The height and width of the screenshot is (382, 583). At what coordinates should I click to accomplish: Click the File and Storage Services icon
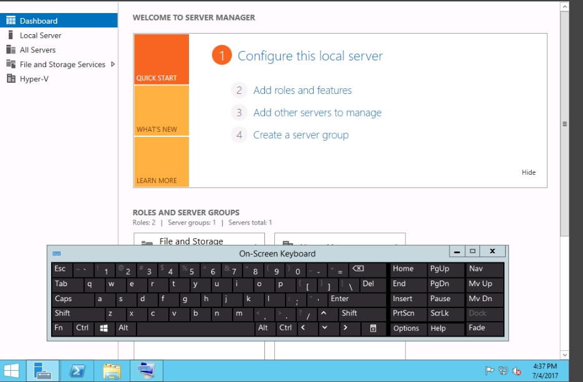[x=11, y=64]
